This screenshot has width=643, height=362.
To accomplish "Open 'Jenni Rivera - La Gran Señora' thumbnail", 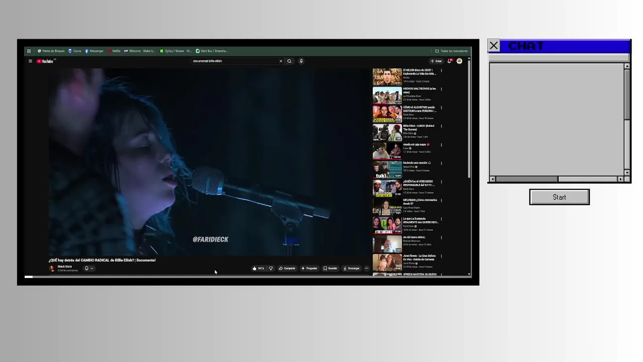I will point(387,262).
